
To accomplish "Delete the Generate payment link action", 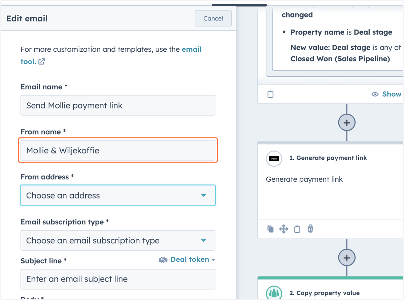I will 310,229.
